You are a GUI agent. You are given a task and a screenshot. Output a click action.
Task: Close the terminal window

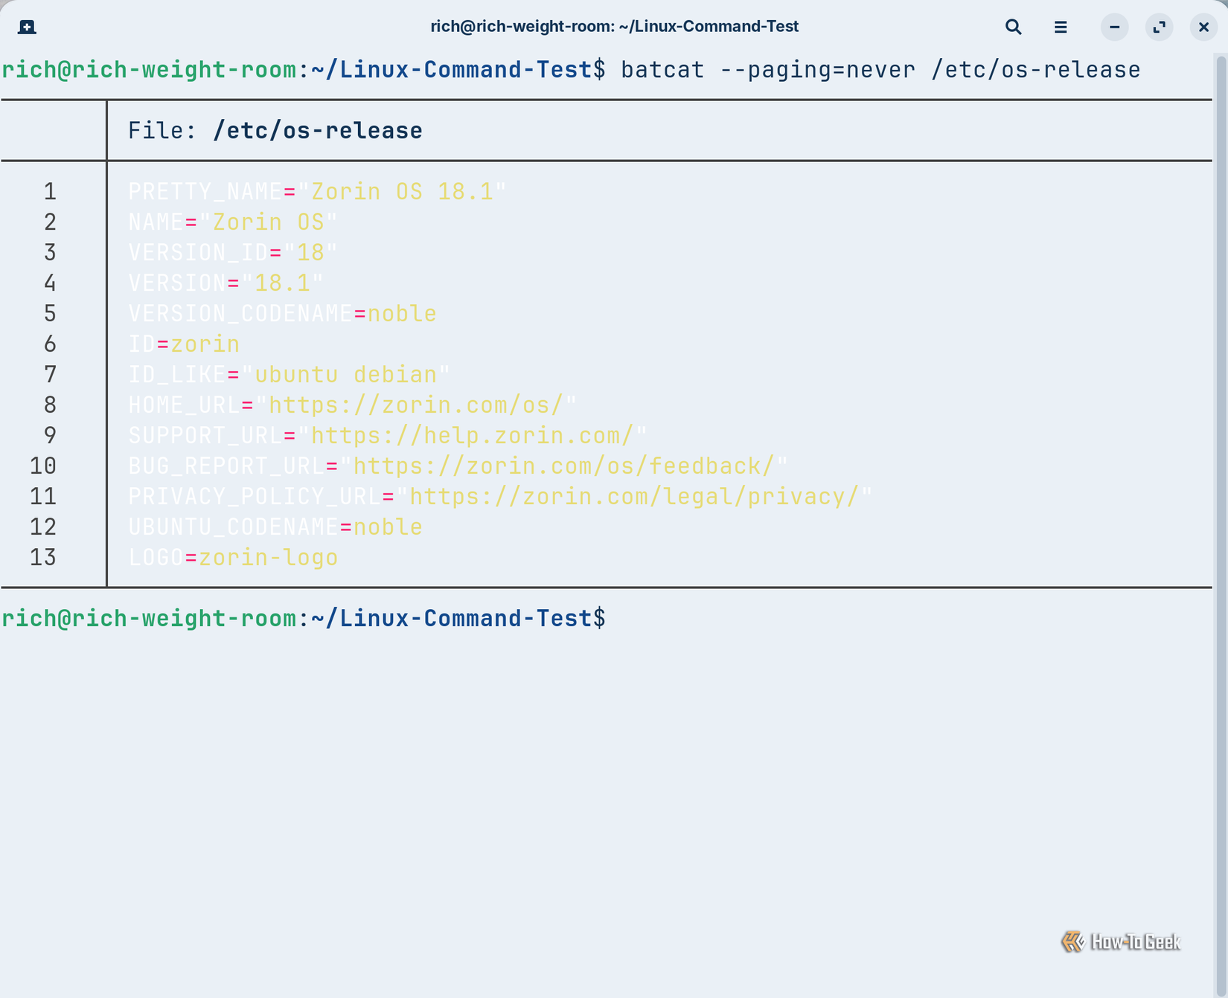(1203, 27)
